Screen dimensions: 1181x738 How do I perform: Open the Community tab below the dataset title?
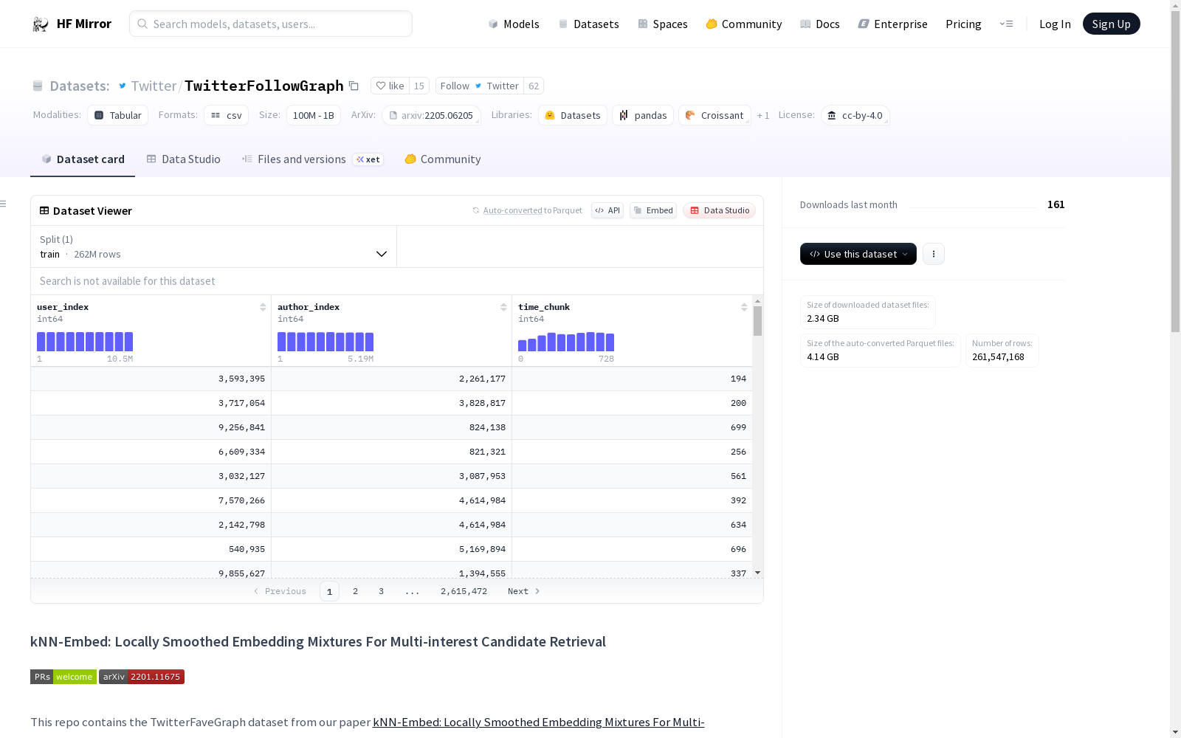coord(443,159)
